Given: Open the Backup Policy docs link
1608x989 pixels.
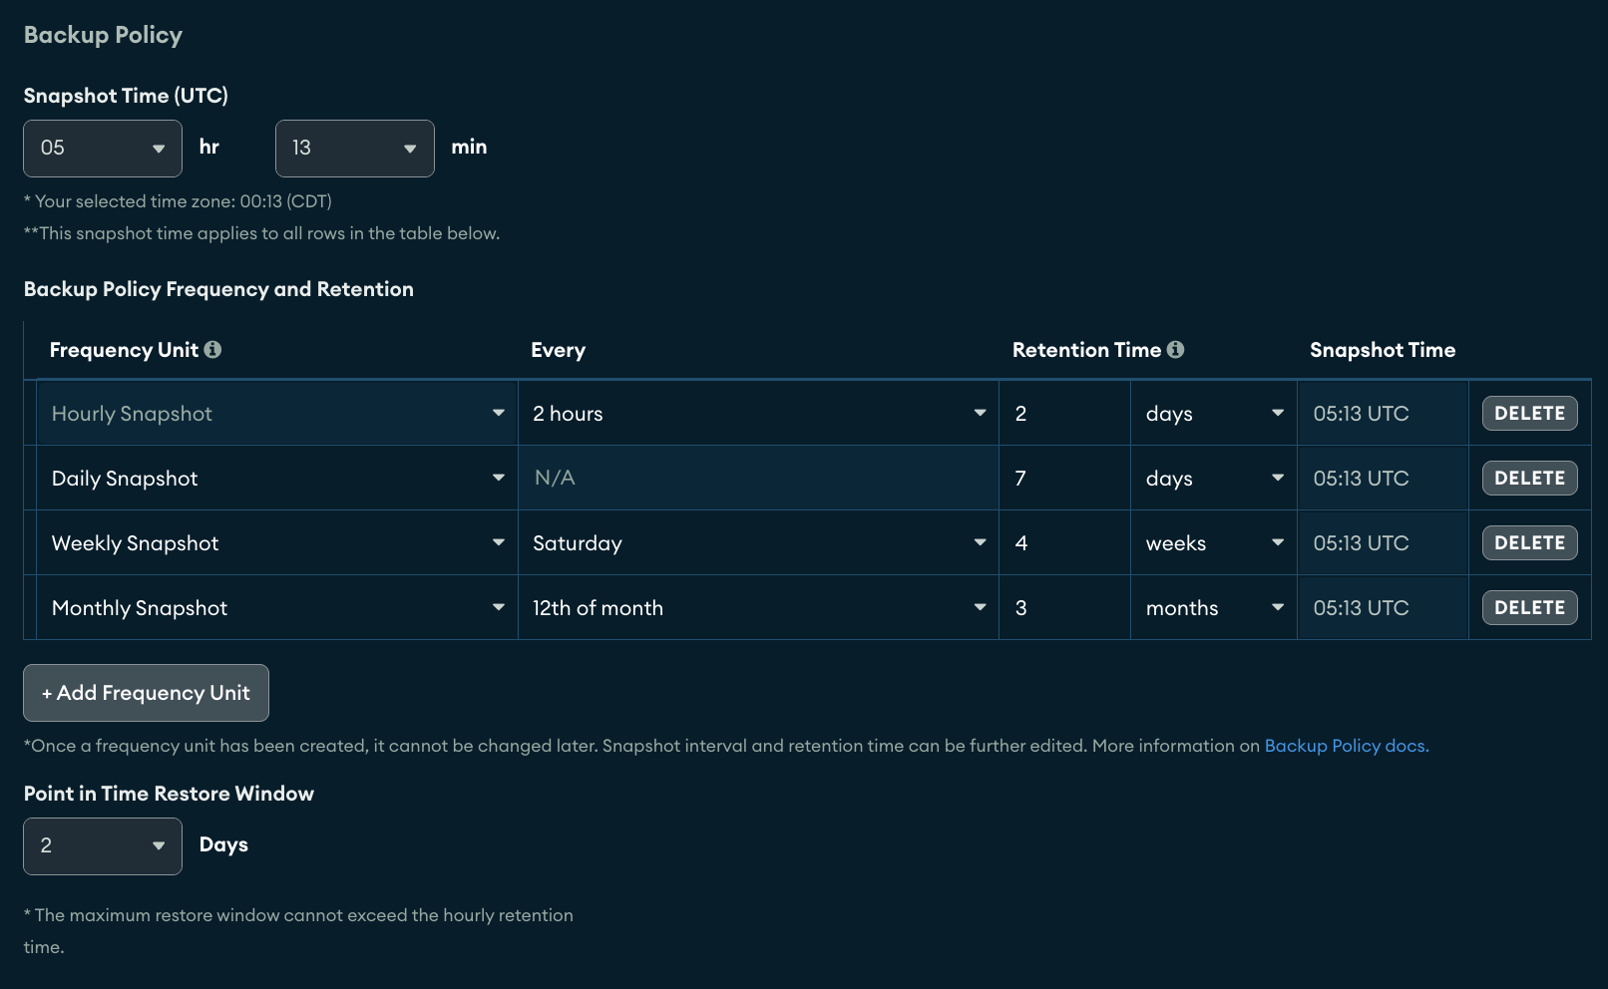Looking at the screenshot, I should [x=1346, y=746].
